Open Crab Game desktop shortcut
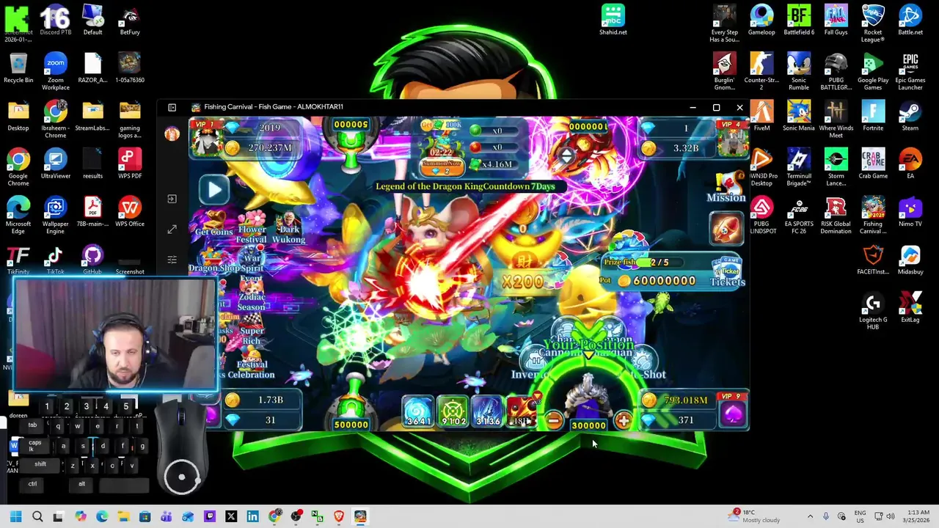The height and width of the screenshot is (528, 939). click(x=873, y=164)
